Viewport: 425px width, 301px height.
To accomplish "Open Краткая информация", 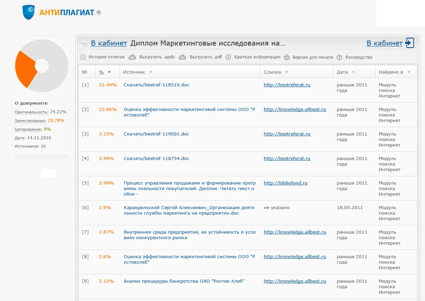I will [257, 57].
